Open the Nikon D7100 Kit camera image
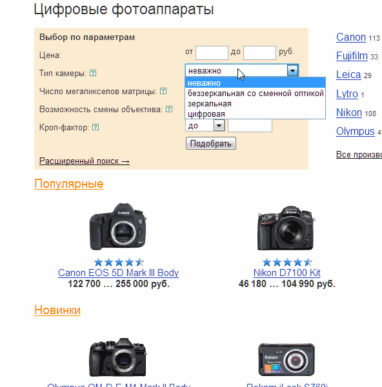 (286, 228)
